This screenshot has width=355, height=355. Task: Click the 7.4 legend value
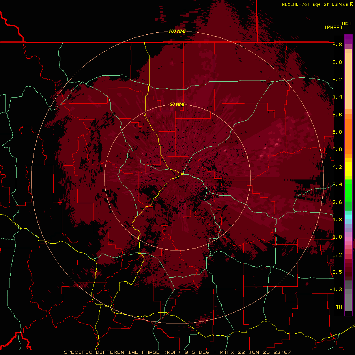(x=337, y=97)
